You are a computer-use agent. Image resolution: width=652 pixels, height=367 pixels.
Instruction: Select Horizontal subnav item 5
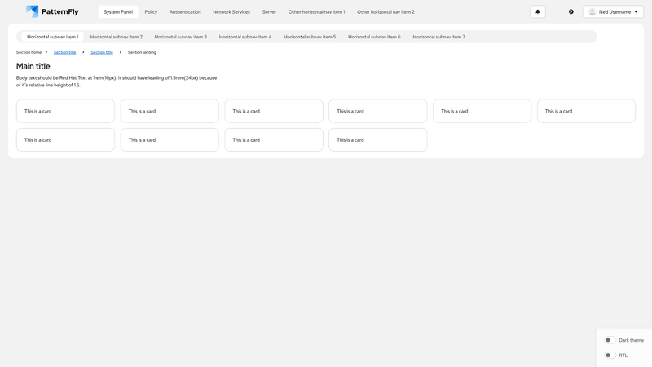pos(310,37)
